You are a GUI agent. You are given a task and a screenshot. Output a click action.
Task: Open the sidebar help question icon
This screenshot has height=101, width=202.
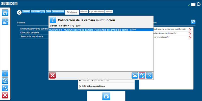pos(5,88)
